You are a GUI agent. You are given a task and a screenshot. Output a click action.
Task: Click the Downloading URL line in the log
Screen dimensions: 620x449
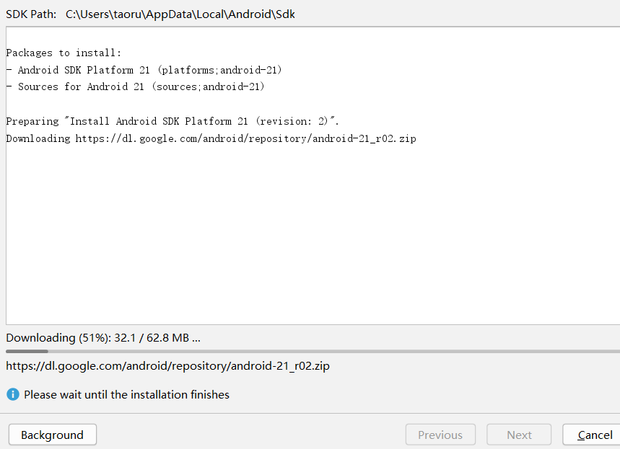tap(211, 138)
